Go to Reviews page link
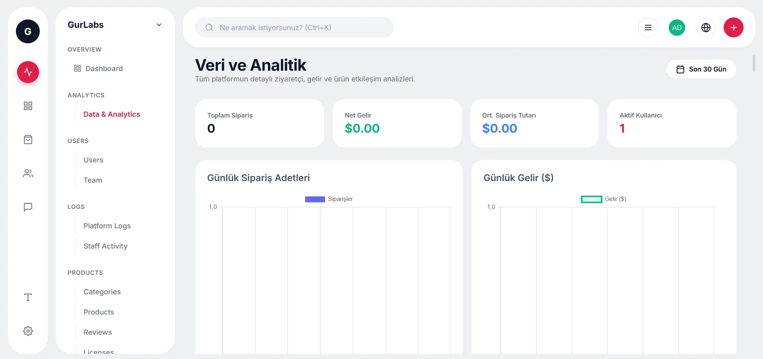The width and height of the screenshot is (763, 359). 97,332
